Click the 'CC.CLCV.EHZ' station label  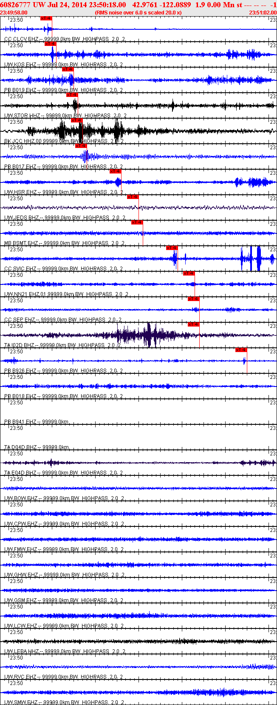tap(20, 39)
